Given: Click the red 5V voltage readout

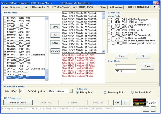Looking at the screenshot, I should [139, 100].
